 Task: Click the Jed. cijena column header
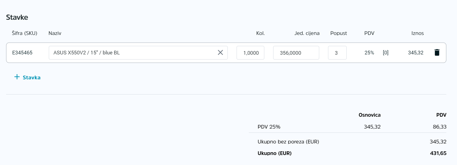point(307,33)
